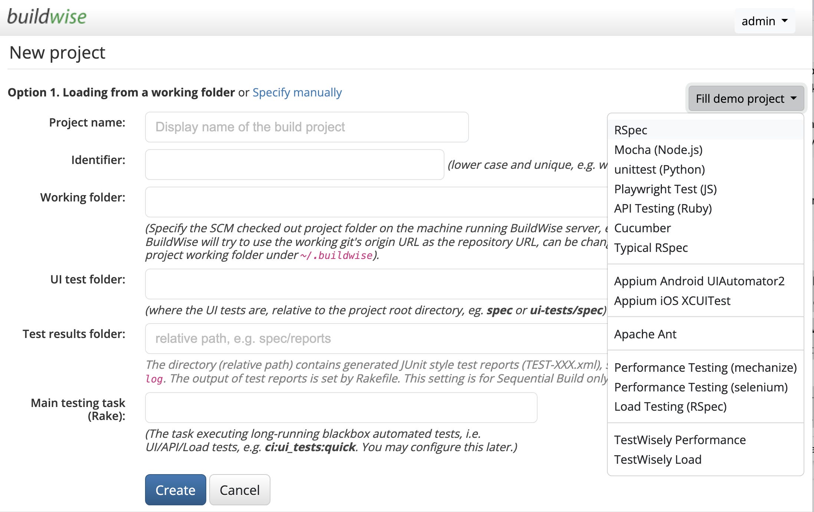Select Performance Testing (selenium) option
This screenshot has width=814, height=512.
pos(700,387)
